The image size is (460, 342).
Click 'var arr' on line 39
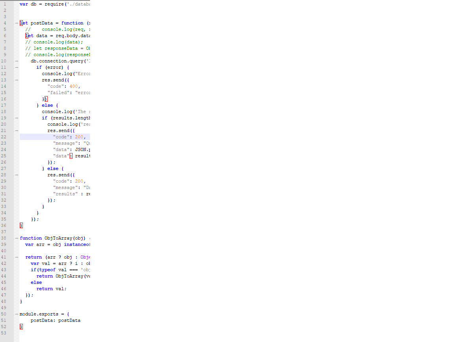pos(35,244)
